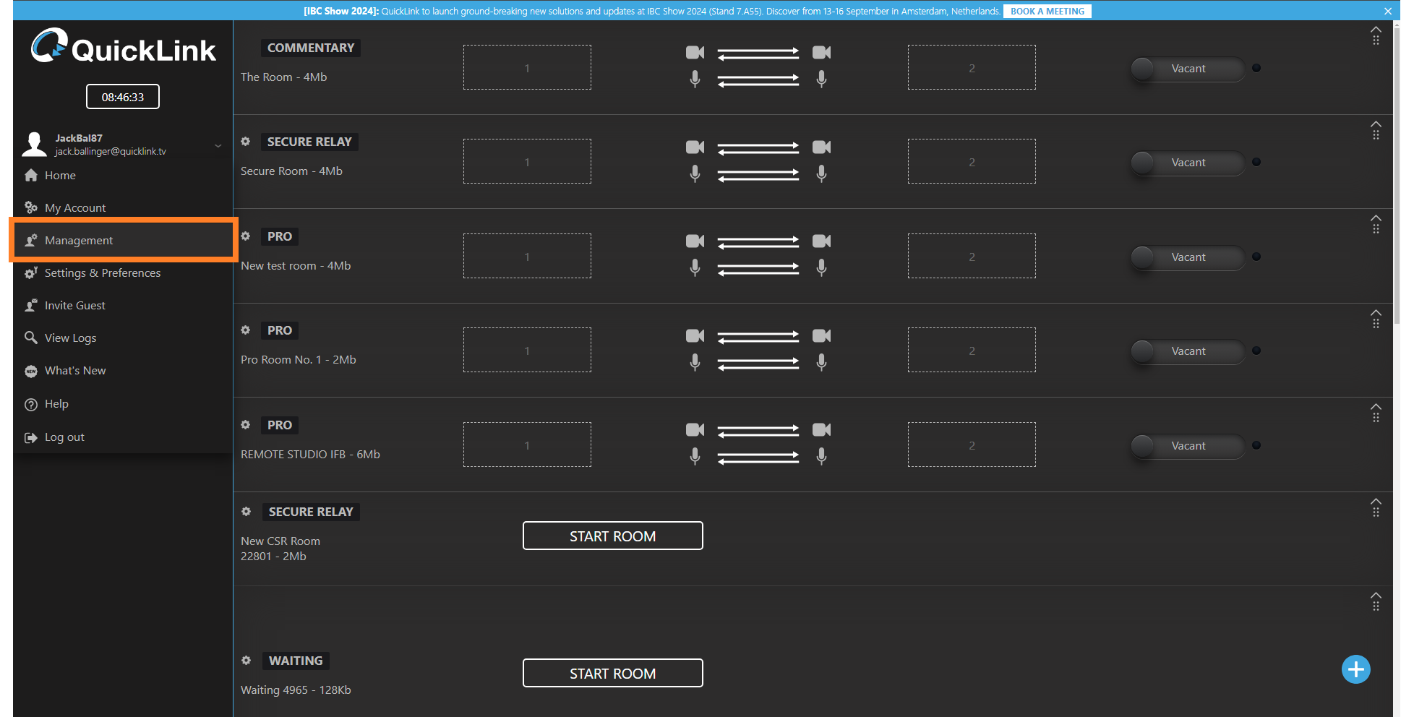This screenshot has height=717, width=1401.
Task: Open Settings & Preferences menu item
Action: 102,273
